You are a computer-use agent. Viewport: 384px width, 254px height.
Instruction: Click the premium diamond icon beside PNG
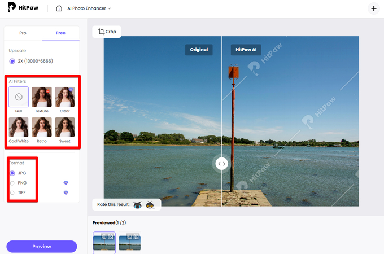tap(66, 183)
